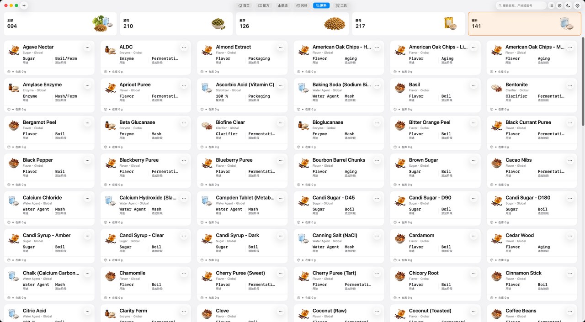Open the more options for ALDC
Screen dimensions: 585x322
point(184,47)
